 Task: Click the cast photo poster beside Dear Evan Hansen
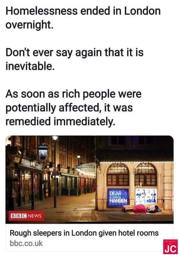(x=146, y=196)
